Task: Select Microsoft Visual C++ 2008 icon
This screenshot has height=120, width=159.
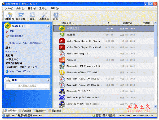Action: pos(62,85)
